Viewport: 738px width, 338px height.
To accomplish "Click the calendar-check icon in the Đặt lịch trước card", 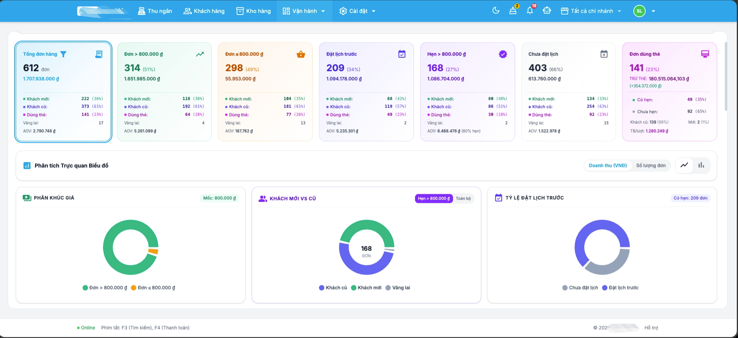I will click(x=402, y=54).
